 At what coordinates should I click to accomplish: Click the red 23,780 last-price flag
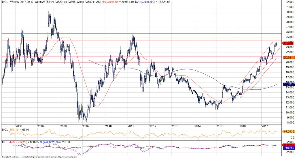[x=288, y=43]
